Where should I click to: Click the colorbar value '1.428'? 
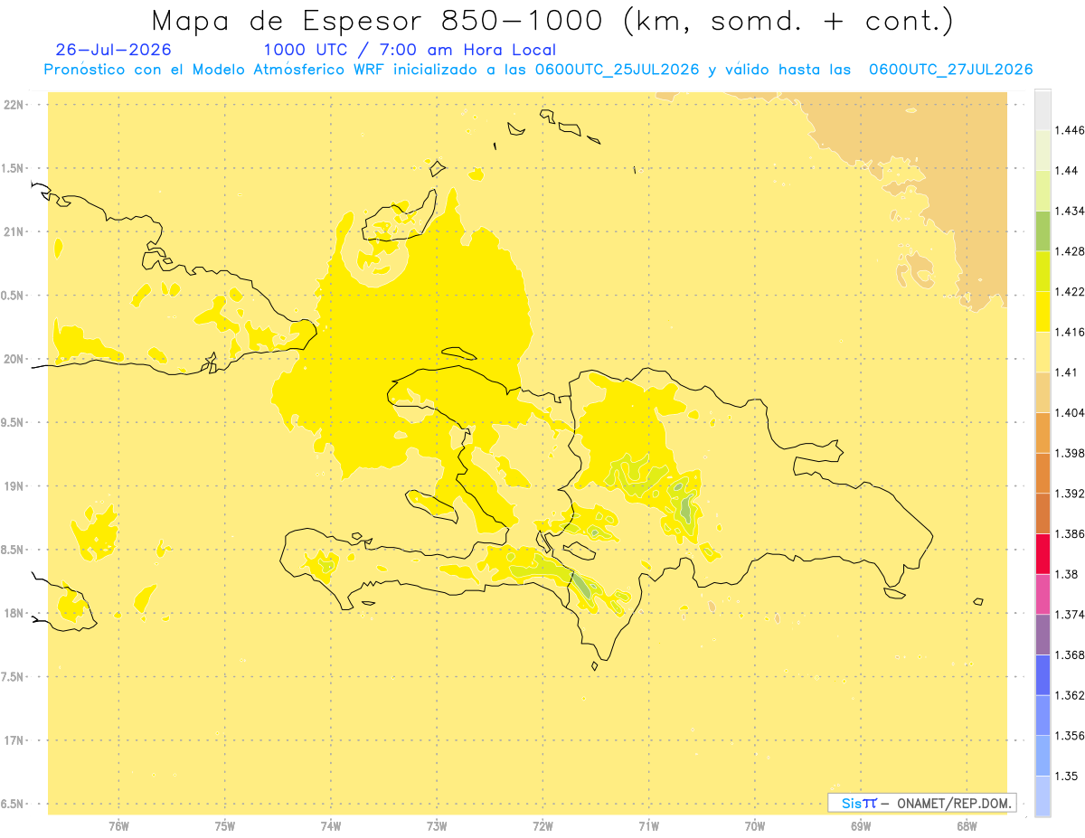1070,251
